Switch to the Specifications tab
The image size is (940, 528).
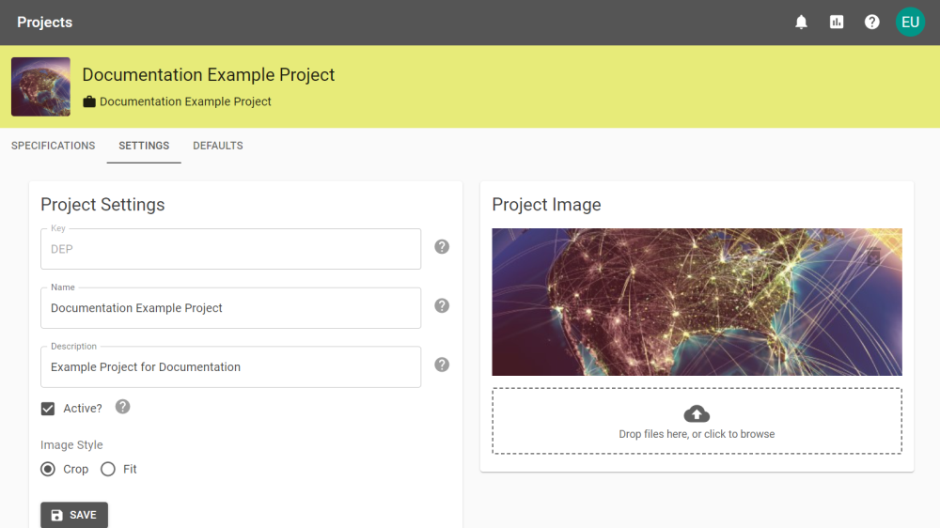(54, 146)
